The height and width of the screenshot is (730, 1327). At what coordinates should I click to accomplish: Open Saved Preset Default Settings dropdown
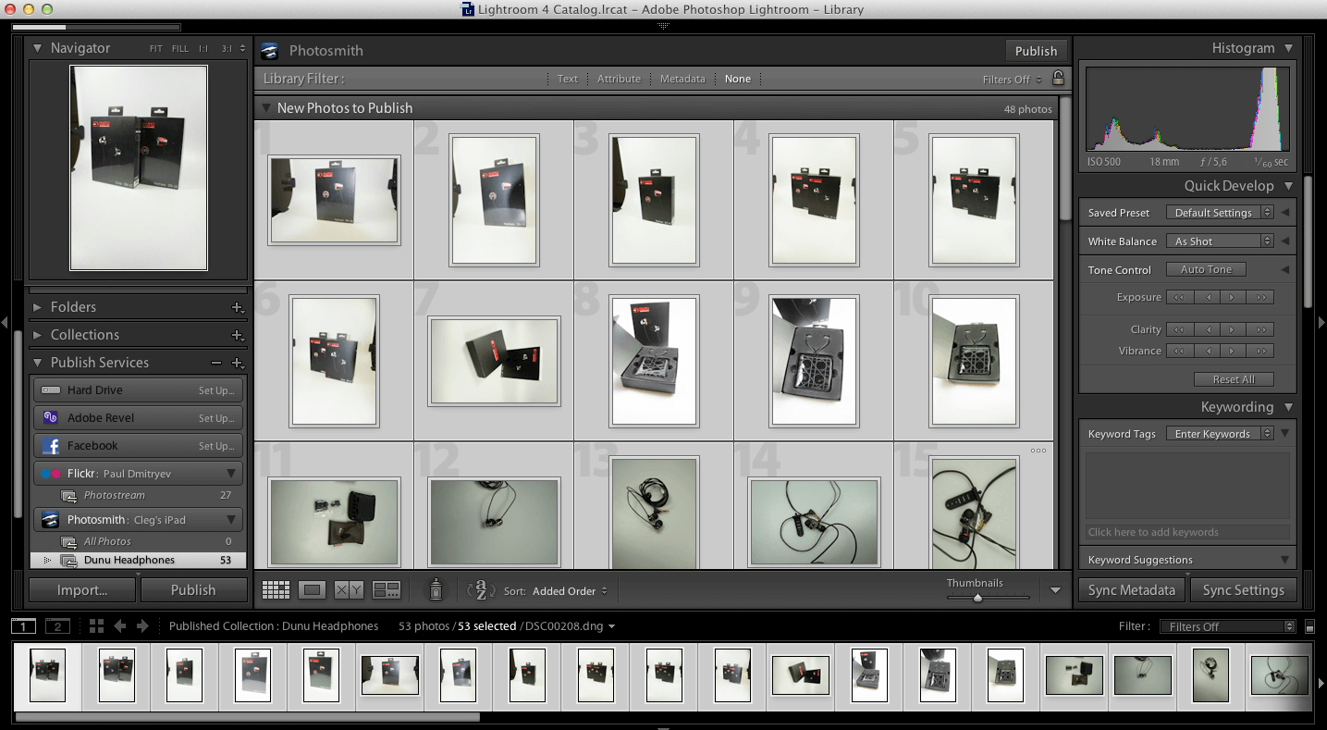[x=1218, y=213]
